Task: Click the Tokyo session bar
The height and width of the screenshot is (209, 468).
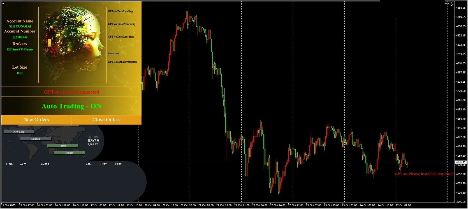Action: [63, 146]
